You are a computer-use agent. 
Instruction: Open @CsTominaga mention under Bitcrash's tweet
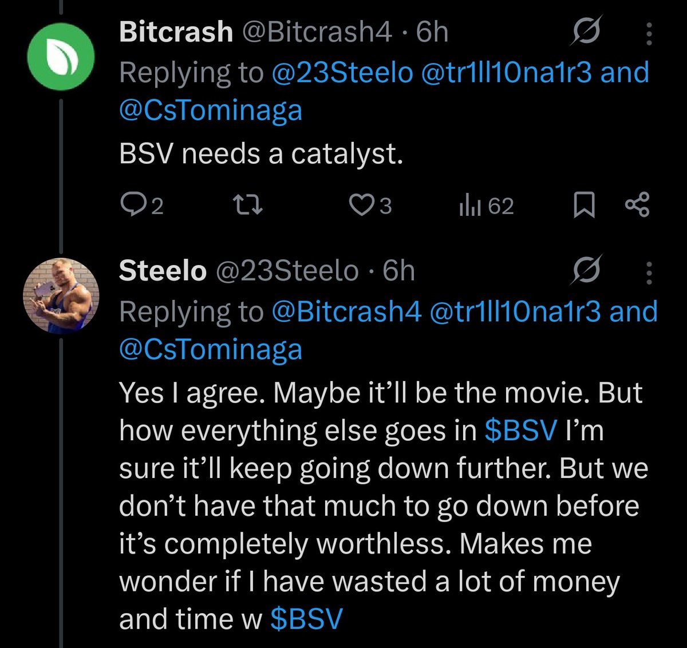210,110
